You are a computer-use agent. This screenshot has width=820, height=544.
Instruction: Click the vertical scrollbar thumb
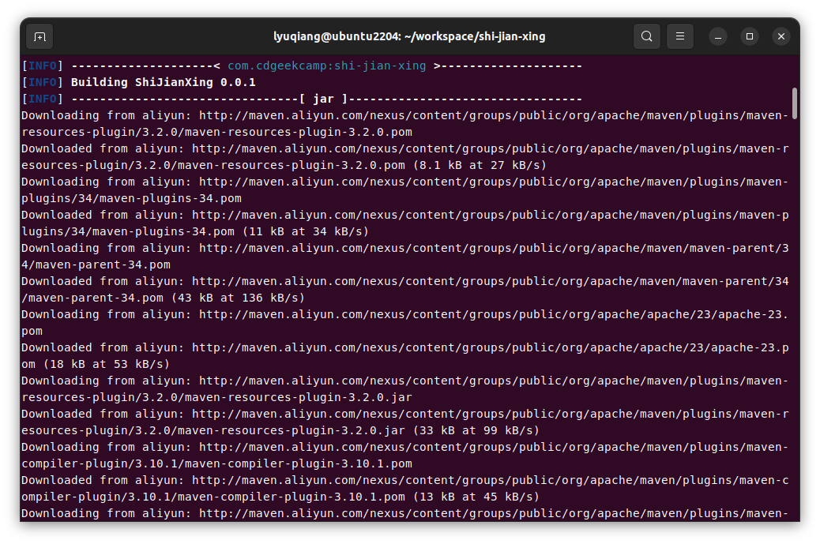tap(794, 103)
